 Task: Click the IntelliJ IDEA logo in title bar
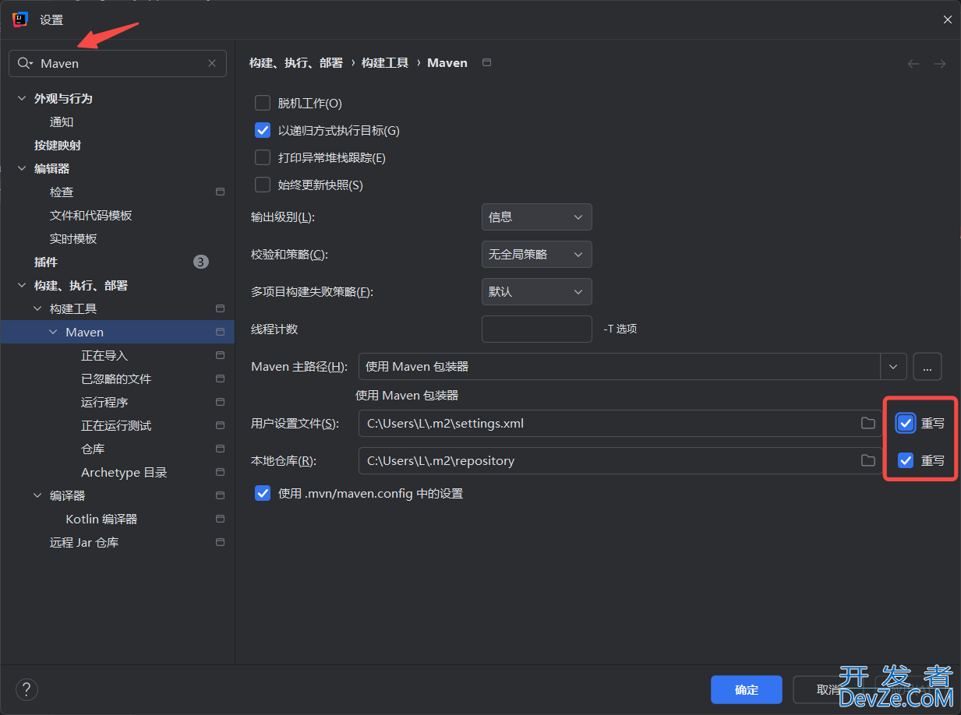(20, 19)
